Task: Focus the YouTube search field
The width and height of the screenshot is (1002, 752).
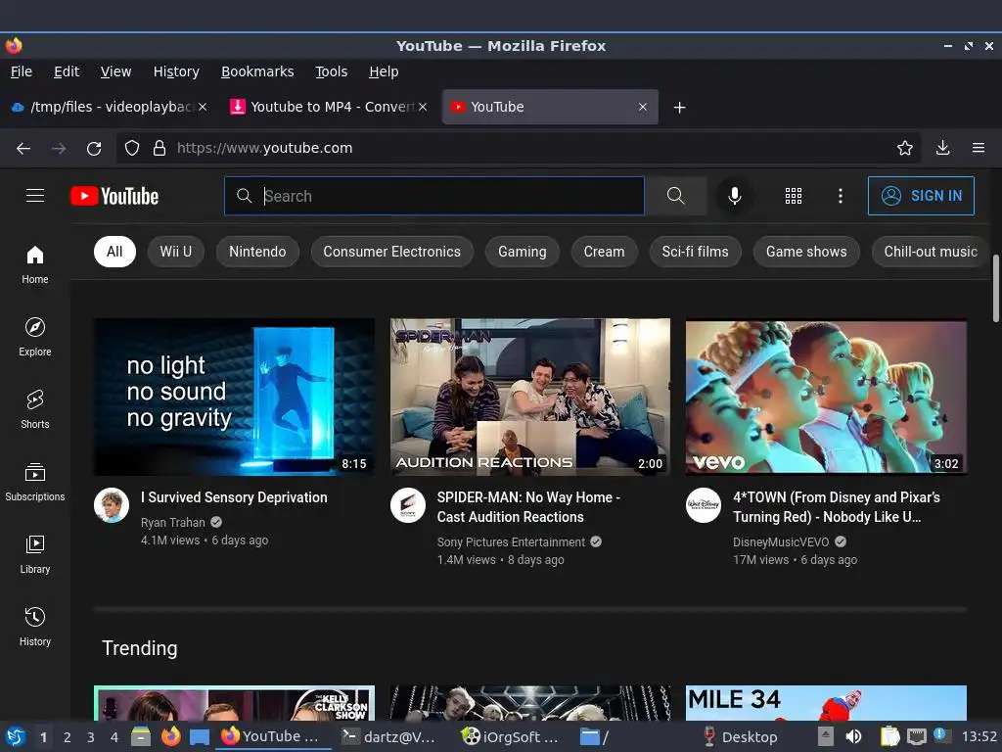Action: pyautogui.click(x=434, y=196)
